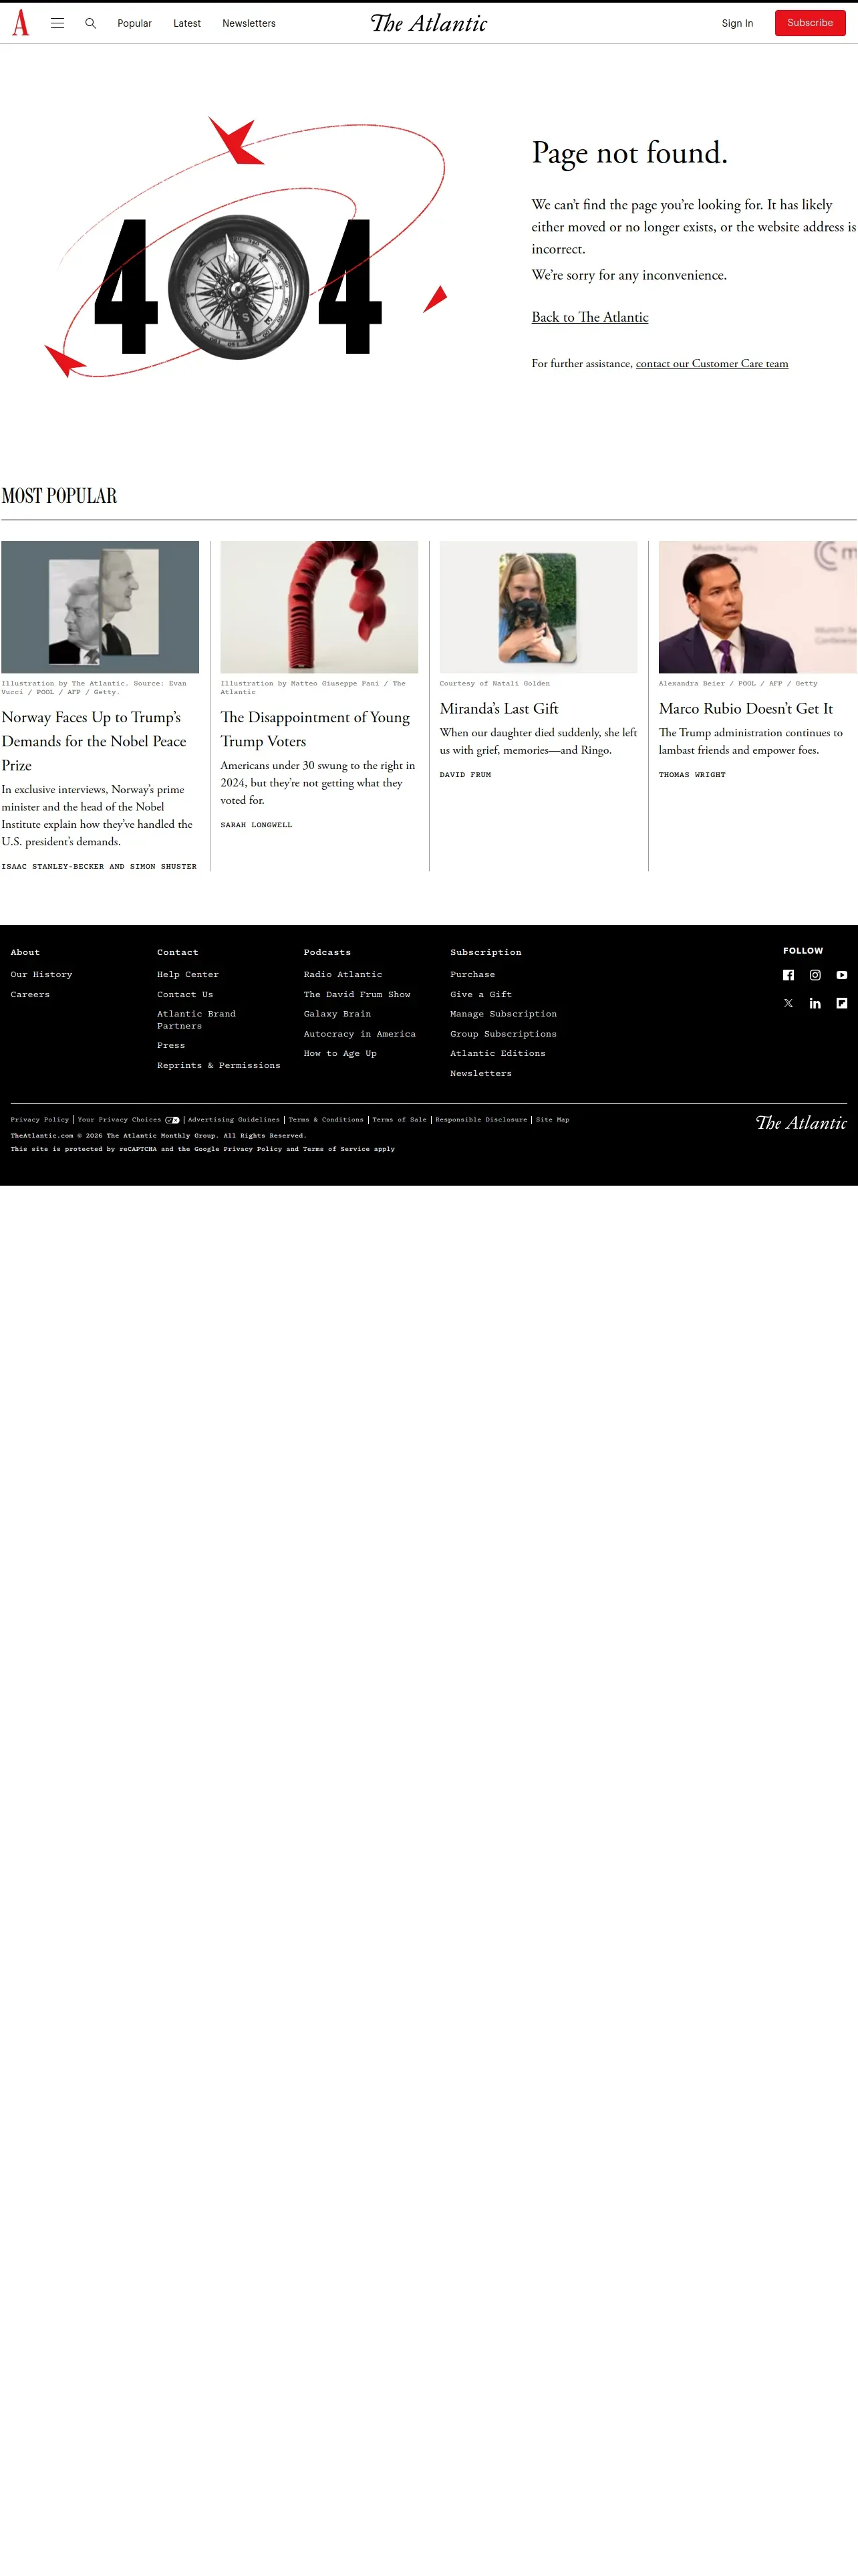Click author name David Frum

point(466,775)
